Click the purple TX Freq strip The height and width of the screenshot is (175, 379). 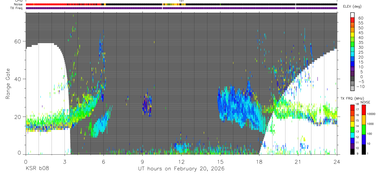coord(181,8)
